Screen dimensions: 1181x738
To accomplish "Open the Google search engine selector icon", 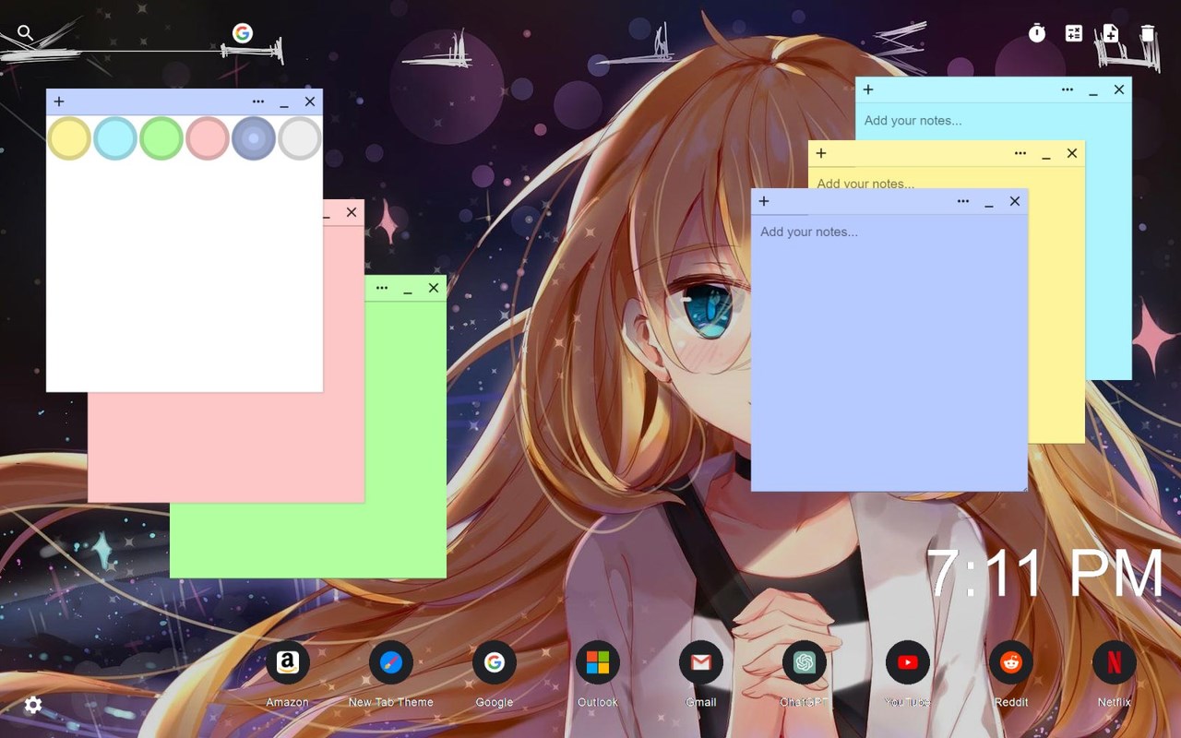I will coord(243,33).
